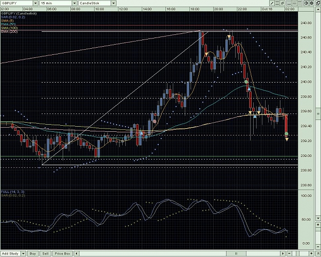Click the vertical zoom plus button

[x=318, y=225]
